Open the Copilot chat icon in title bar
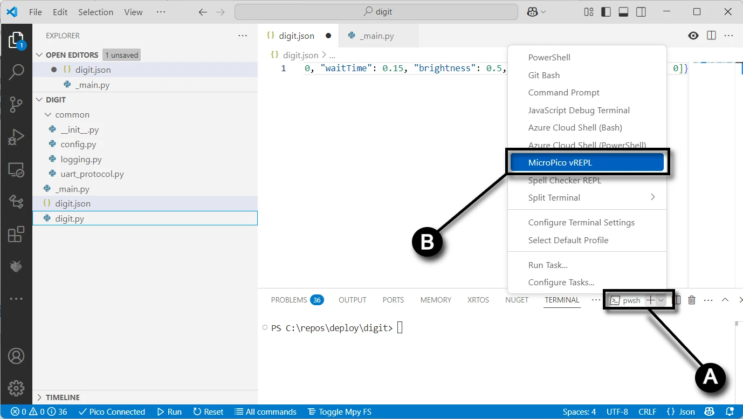743x419 pixels. [x=533, y=12]
